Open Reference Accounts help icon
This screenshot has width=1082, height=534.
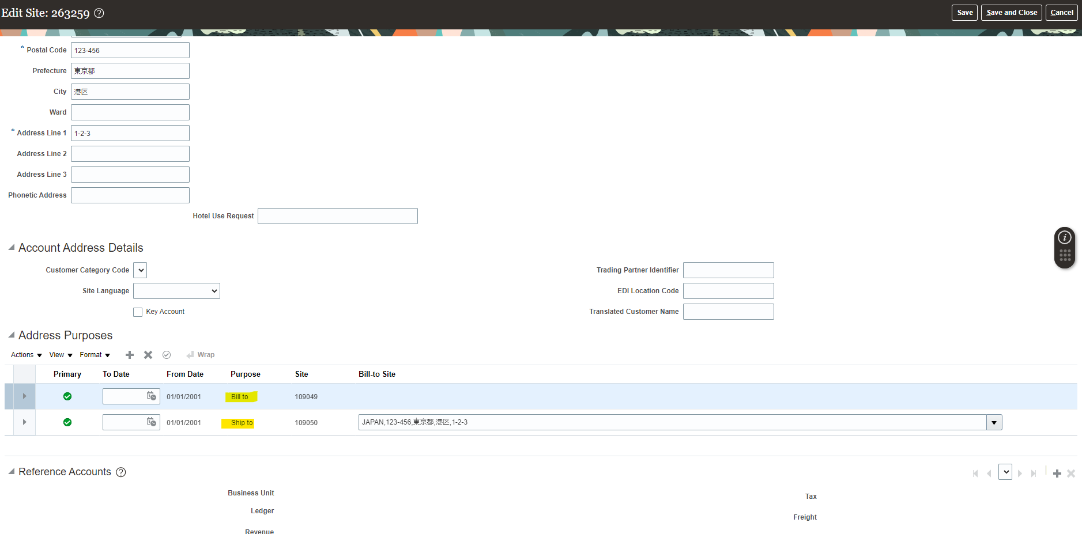point(121,472)
